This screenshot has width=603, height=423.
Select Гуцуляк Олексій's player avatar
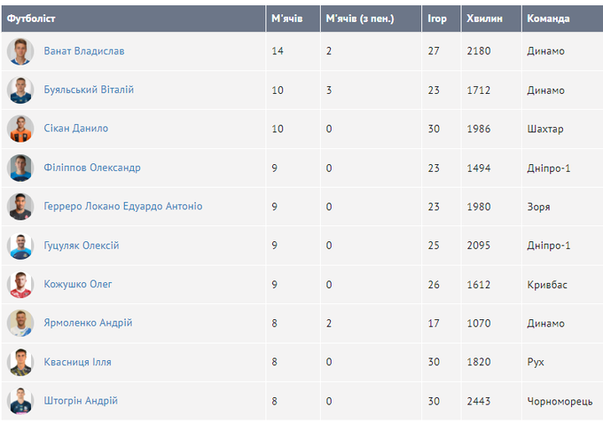(20, 246)
